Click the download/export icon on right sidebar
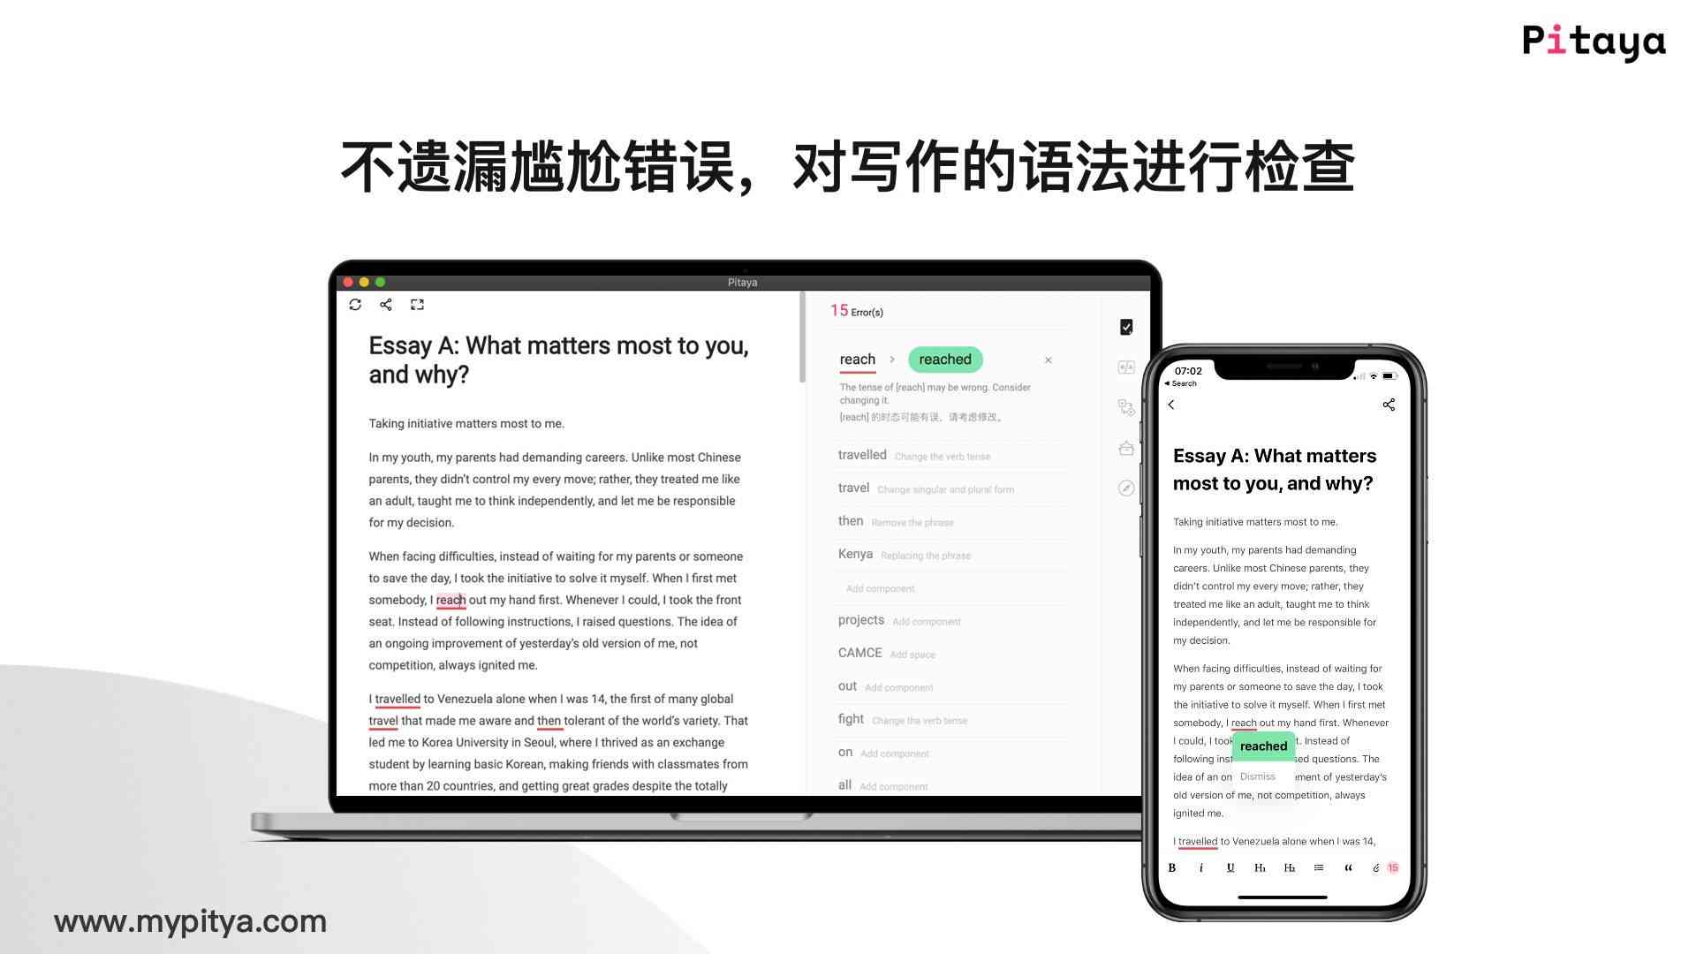 tap(1125, 447)
